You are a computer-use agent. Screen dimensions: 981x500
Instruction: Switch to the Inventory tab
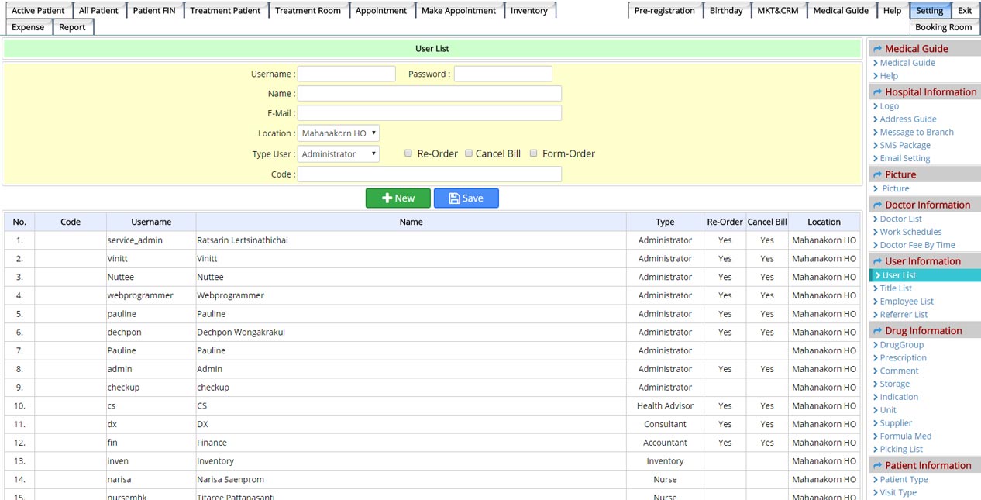coord(528,11)
